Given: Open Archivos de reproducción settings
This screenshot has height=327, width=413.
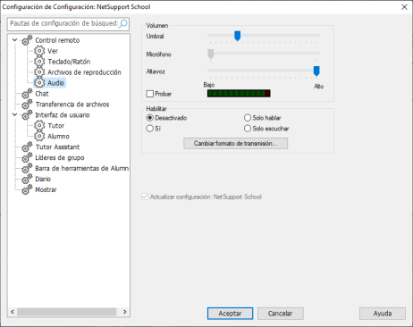Looking at the screenshot, I should click(x=84, y=72).
